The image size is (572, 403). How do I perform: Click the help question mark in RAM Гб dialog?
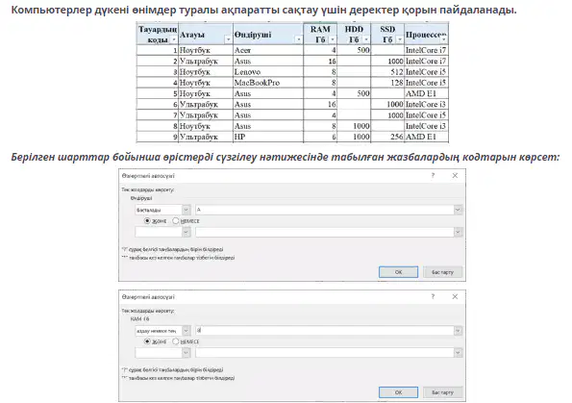point(433,296)
